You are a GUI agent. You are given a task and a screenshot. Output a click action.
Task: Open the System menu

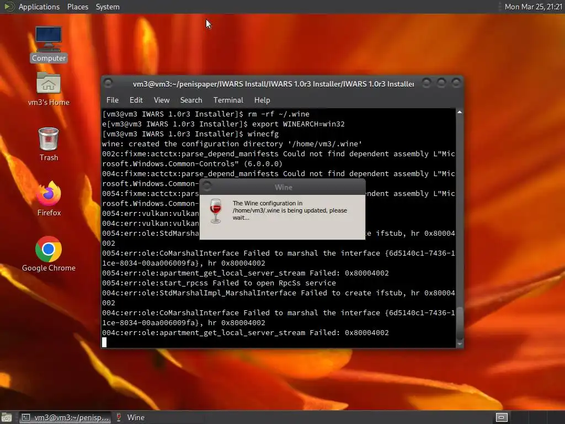[x=108, y=7]
